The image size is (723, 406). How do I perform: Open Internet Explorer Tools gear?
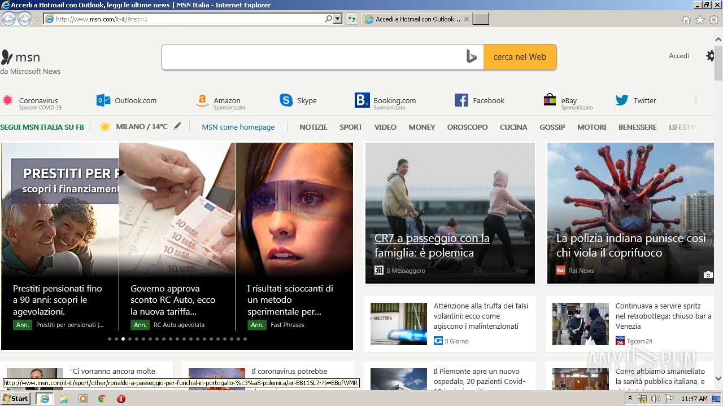point(714,20)
